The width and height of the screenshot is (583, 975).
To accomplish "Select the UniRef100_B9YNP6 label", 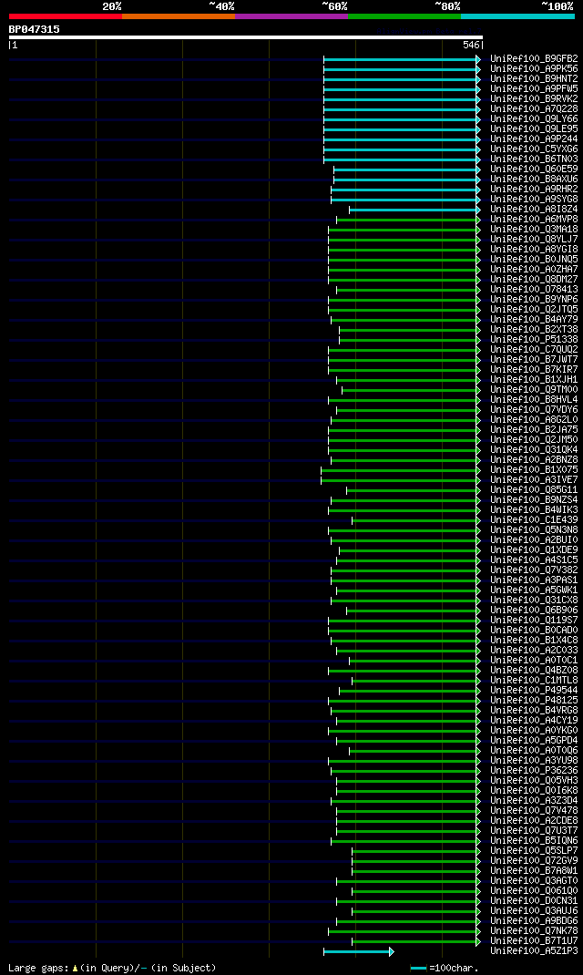I will click(x=534, y=299).
